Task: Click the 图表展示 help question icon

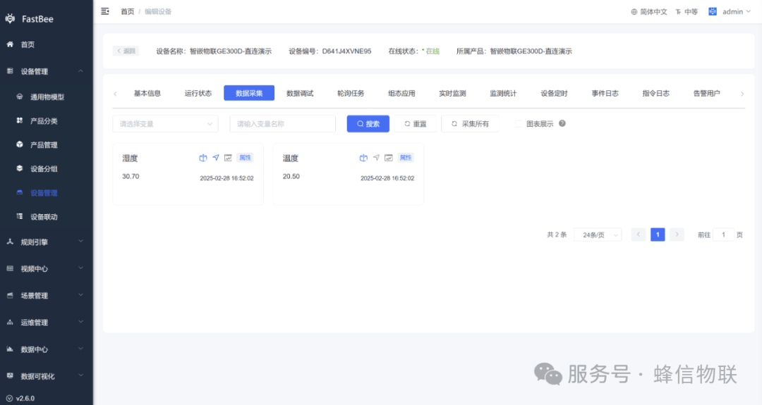Action: tap(562, 123)
